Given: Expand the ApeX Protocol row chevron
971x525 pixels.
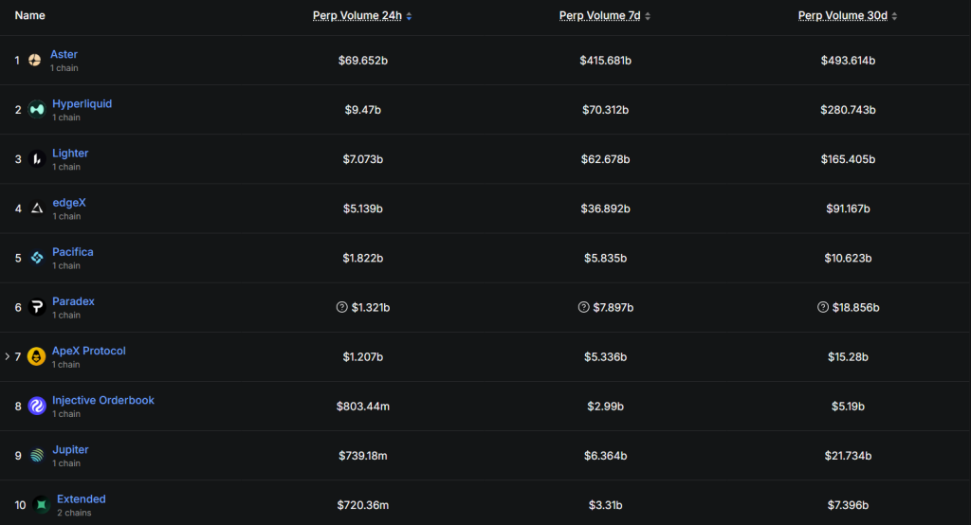Looking at the screenshot, I should coord(7,356).
